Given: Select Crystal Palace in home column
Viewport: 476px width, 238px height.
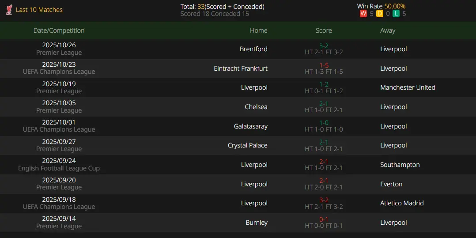Looking at the screenshot, I should pyautogui.click(x=247, y=145).
